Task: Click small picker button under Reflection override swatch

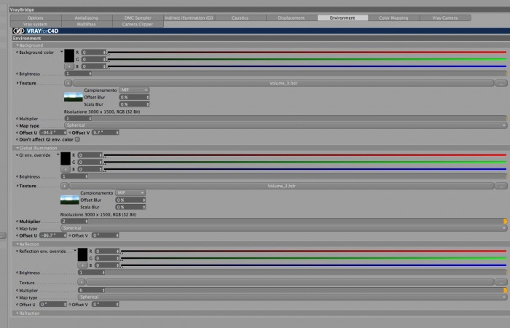Action: (x=82, y=265)
